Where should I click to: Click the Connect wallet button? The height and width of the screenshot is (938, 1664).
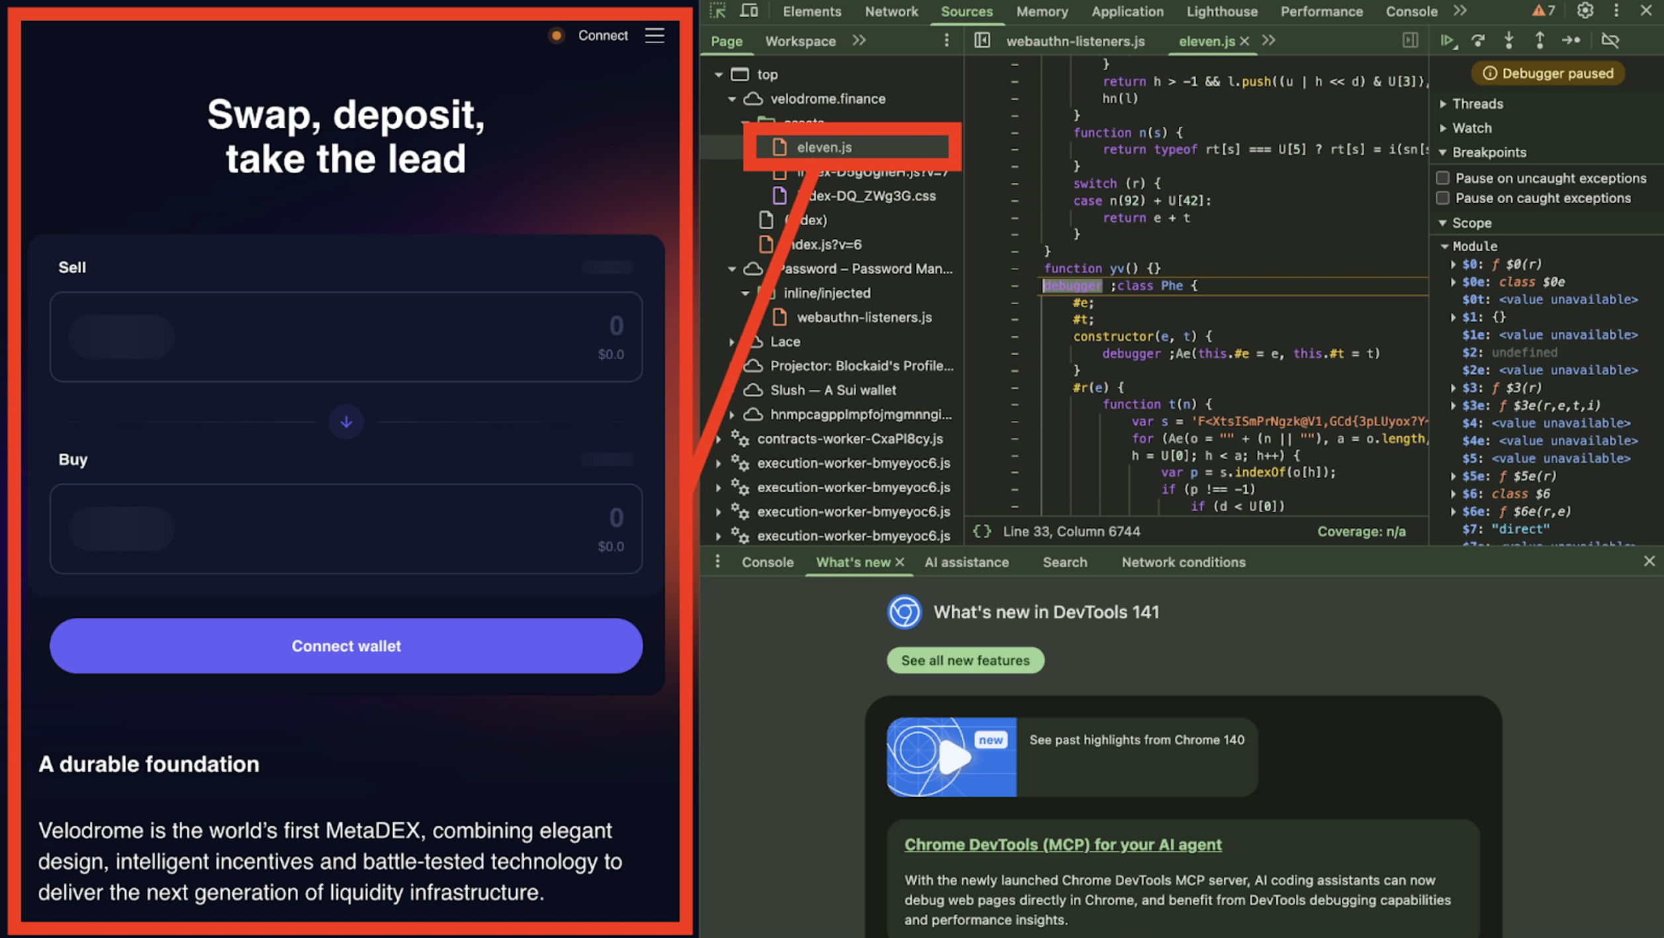click(x=346, y=646)
